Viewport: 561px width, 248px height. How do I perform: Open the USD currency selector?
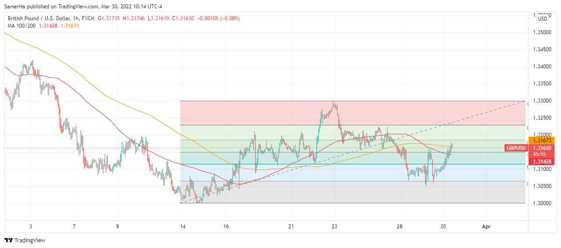click(543, 19)
